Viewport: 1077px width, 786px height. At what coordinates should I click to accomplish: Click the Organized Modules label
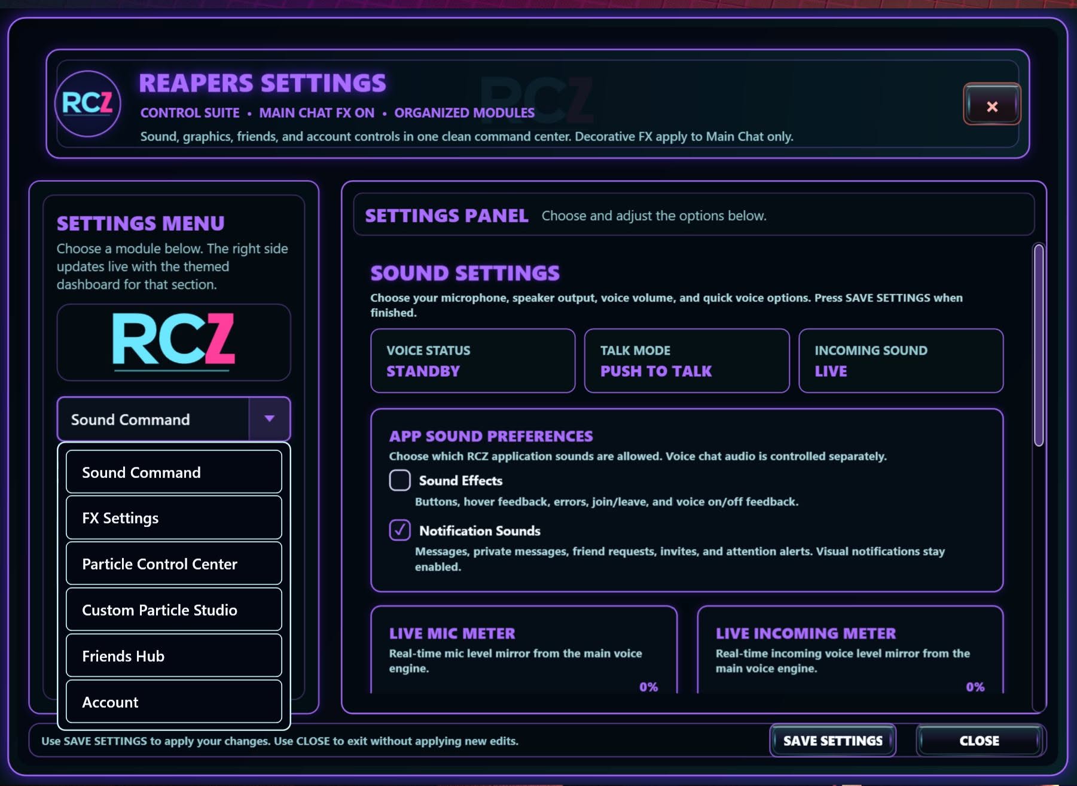464,112
